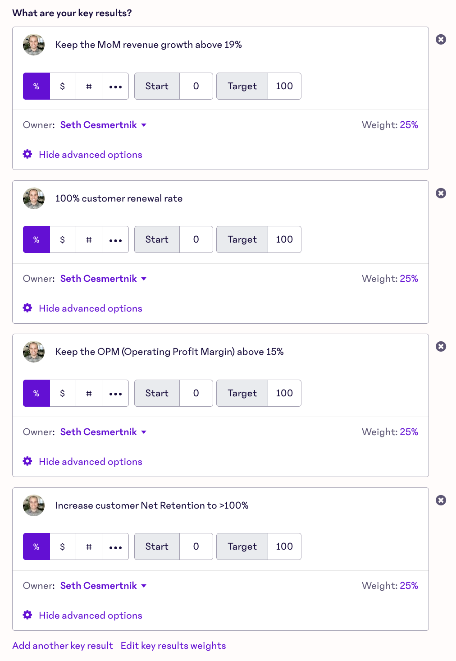Viewport: 456px width, 661px height.
Task: Remove the MoM revenue growth key result
Action: [x=441, y=40]
